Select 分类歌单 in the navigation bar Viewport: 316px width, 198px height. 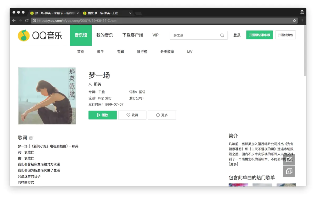coord(167,51)
